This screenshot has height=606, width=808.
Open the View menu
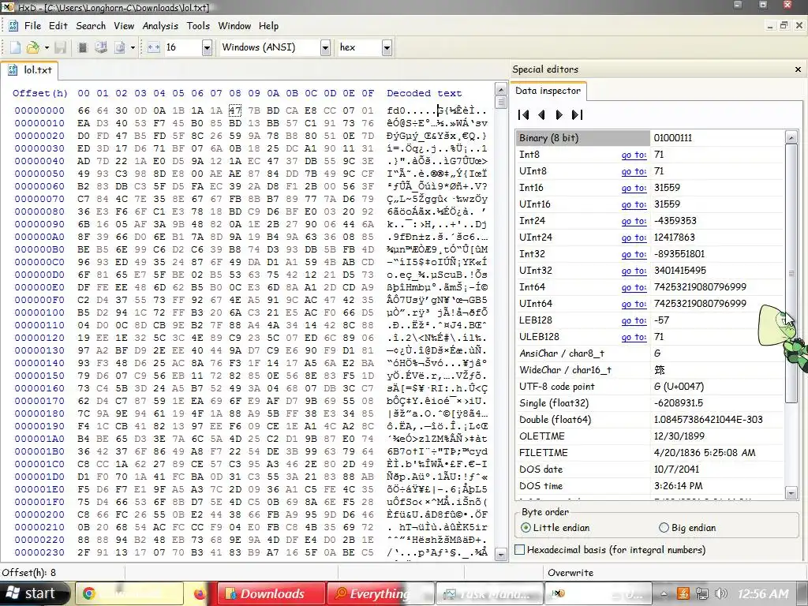click(x=124, y=26)
